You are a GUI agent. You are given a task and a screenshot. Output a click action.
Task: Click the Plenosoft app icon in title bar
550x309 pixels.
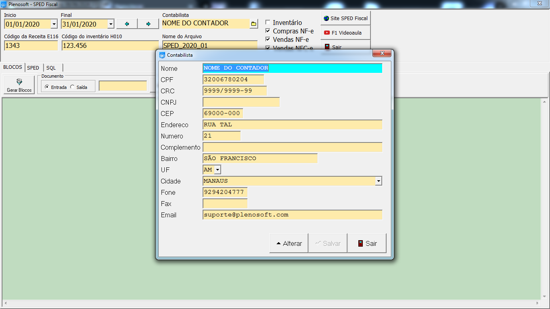pos(4,4)
